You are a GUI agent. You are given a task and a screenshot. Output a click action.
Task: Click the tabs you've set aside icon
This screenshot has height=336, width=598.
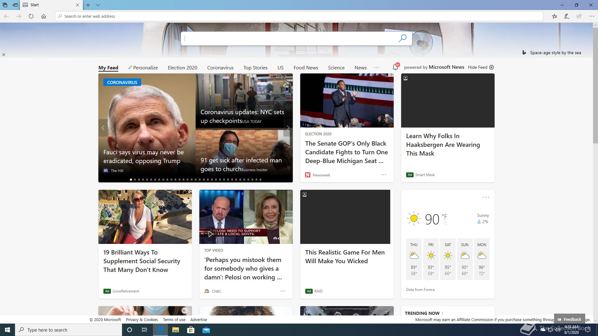coord(5,5)
